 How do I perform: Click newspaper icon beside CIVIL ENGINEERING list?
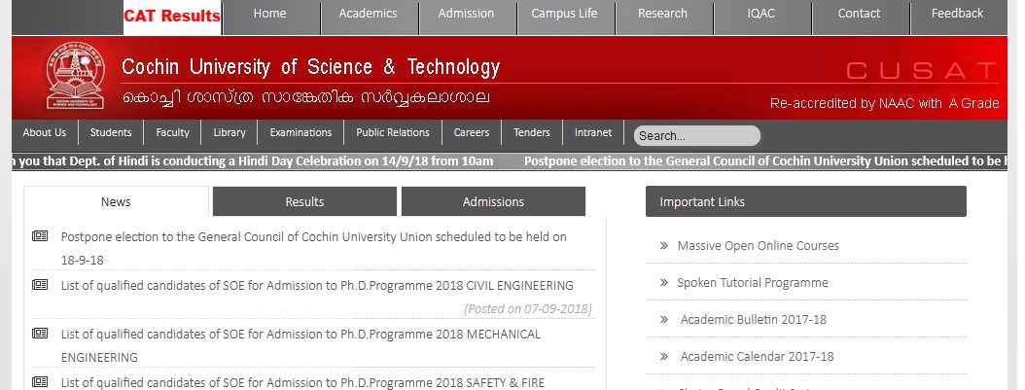tap(40, 285)
